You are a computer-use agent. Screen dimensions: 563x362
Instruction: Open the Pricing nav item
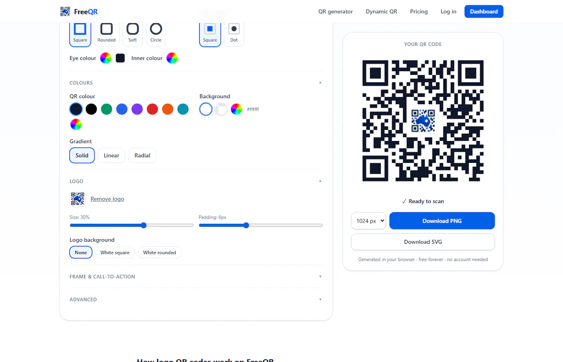click(x=419, y=12)
